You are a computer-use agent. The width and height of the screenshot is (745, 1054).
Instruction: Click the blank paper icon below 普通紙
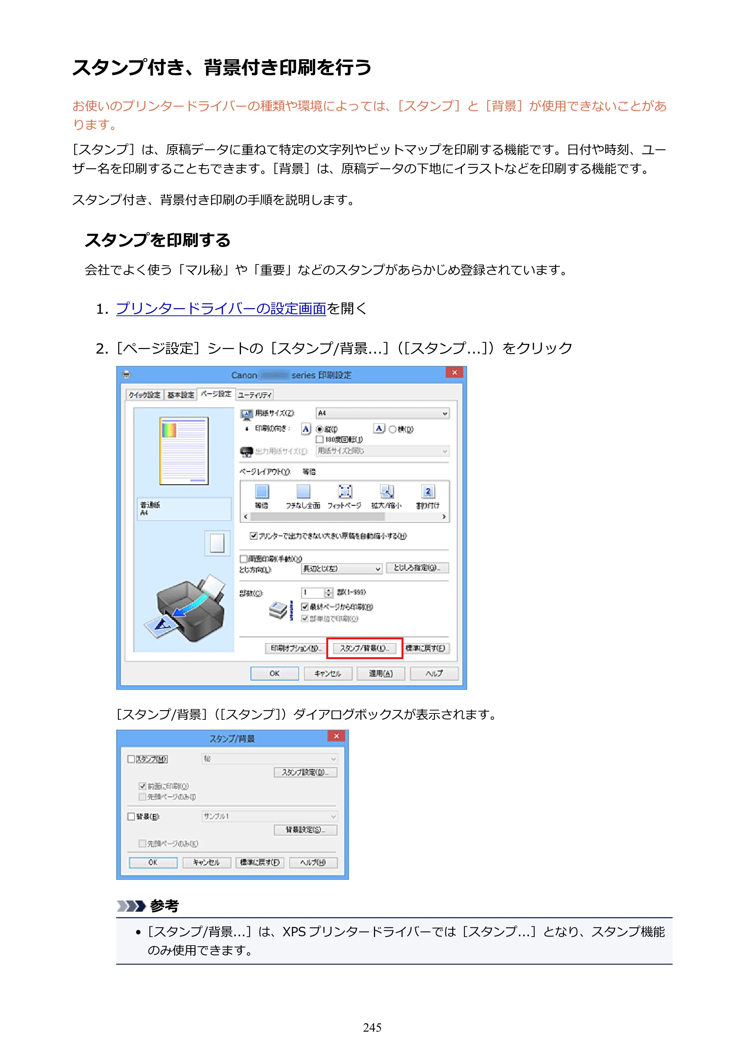click(x=217, y=544)
